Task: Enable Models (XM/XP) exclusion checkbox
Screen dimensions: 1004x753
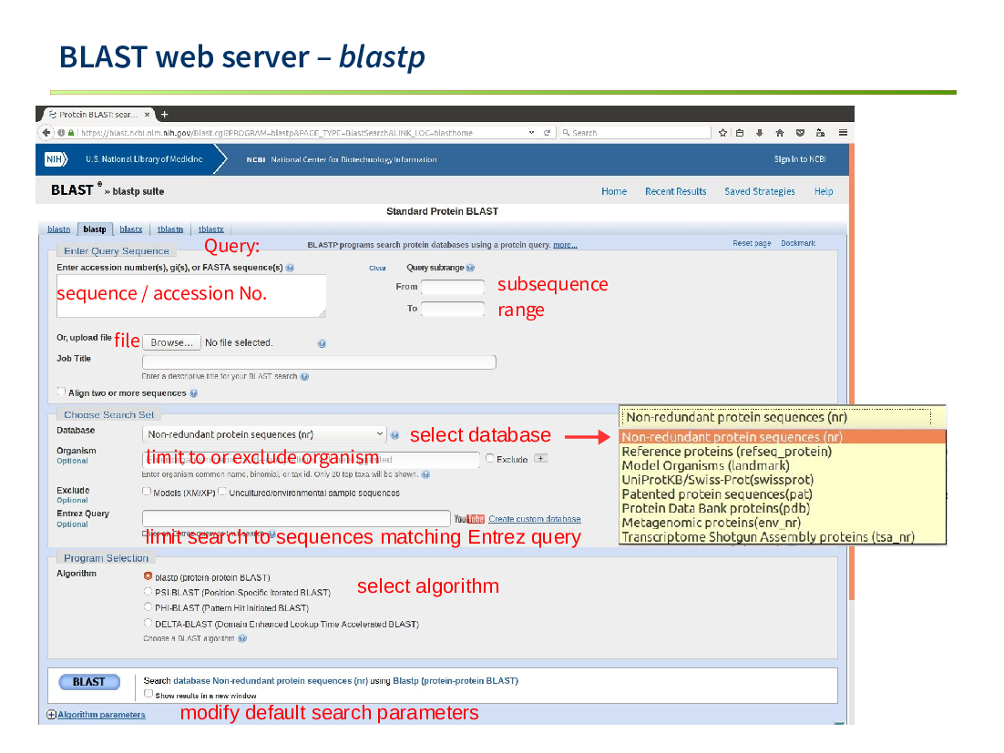Action: click(x=147, y=492)
